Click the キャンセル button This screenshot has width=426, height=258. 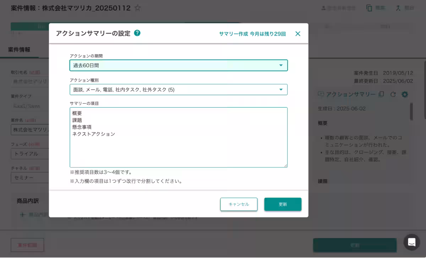pyautogui.click(x=239, y=204)
